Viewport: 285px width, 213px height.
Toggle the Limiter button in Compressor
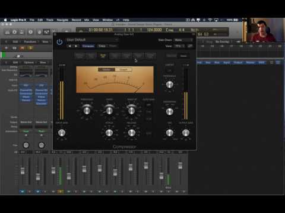pos(169,70)
